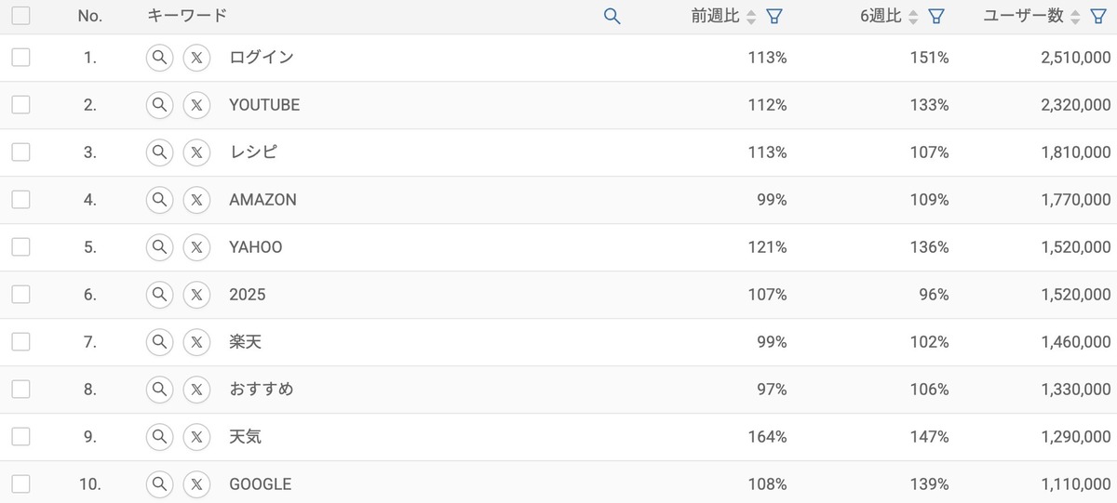Viewport: 1117px width, 503px height.
Task: Click the search icon for ログイン
Action: point(160,58)
